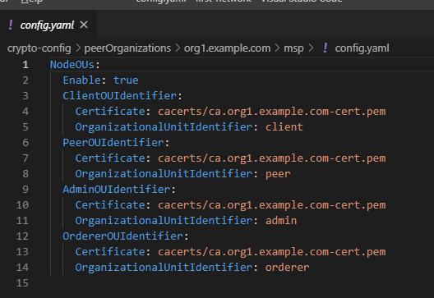Click the PeerOUIdentifier key
This screenshot has height=298, width=434.
tap(113, 143)
